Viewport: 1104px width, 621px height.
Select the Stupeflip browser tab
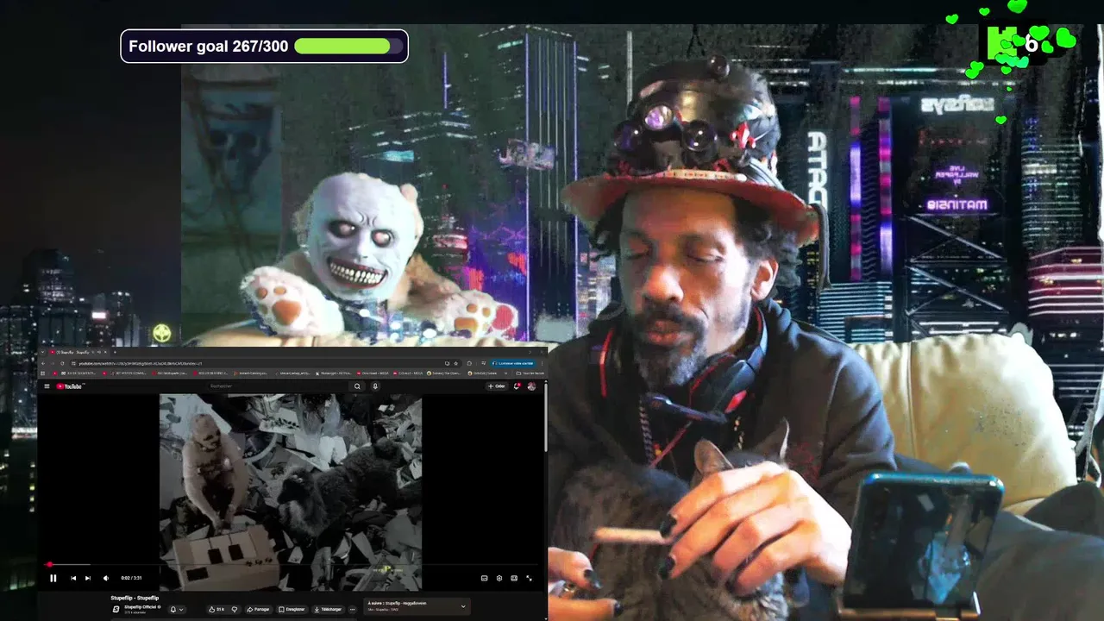coord(78,352)
